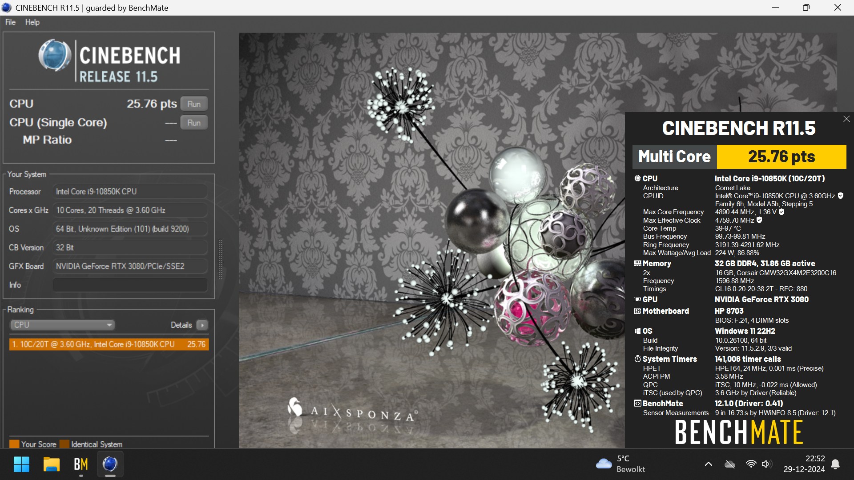Click the BenchMate Memory section icon
The image size is (854, 480).
tap(637, 263)
